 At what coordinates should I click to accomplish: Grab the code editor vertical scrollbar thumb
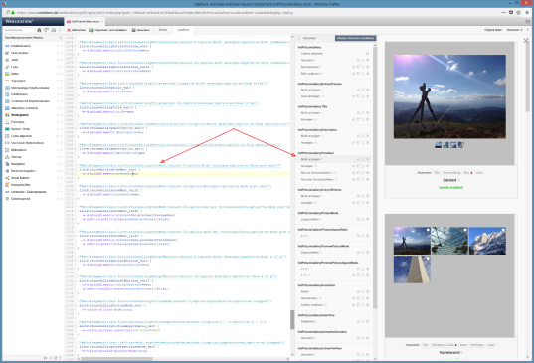292,319
